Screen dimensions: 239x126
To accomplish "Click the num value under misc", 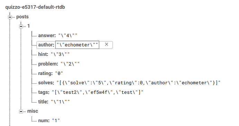I will pyautogui.click(x=56, y=121).
